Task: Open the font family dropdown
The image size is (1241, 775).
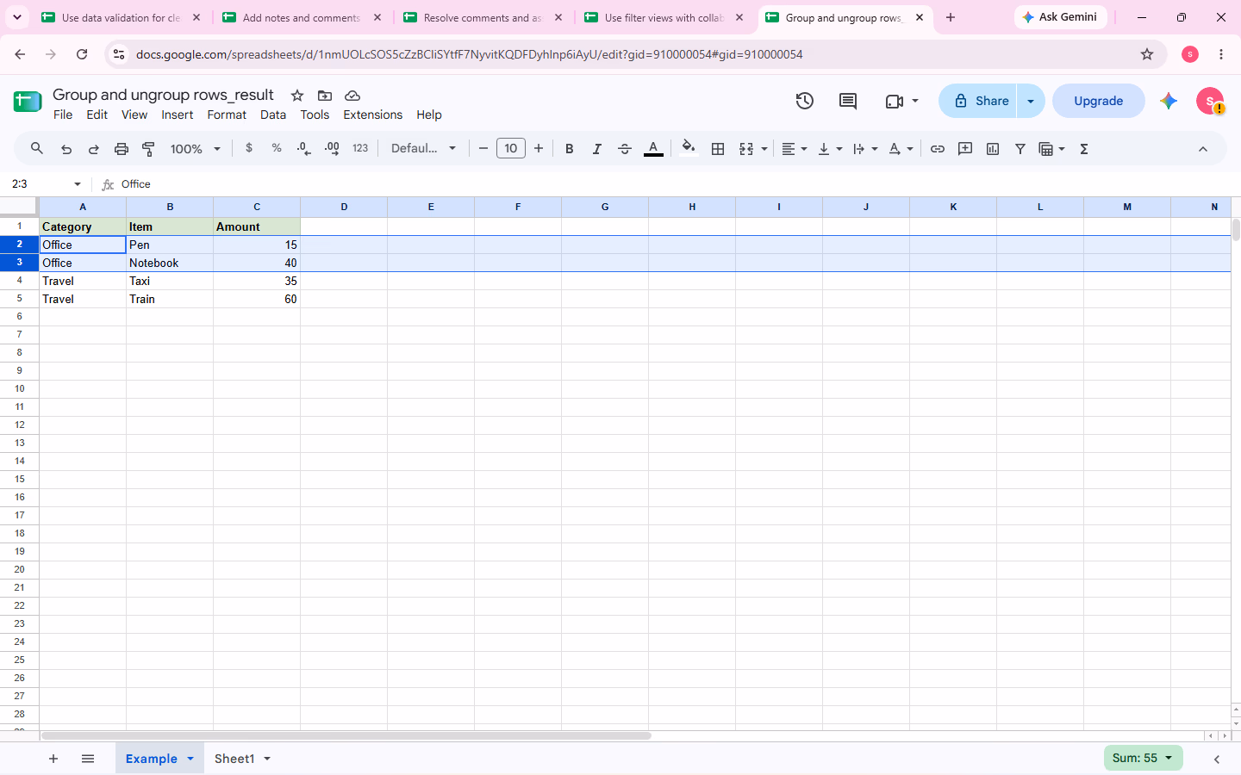Action: coord(424,149)
